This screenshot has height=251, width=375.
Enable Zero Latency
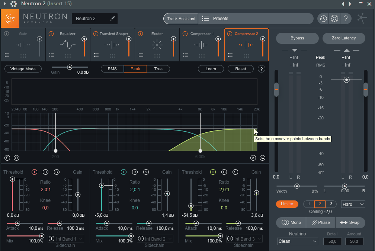pos(344,38)
